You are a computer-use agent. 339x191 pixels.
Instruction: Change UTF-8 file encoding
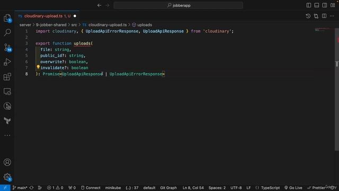tap(236, 188)
